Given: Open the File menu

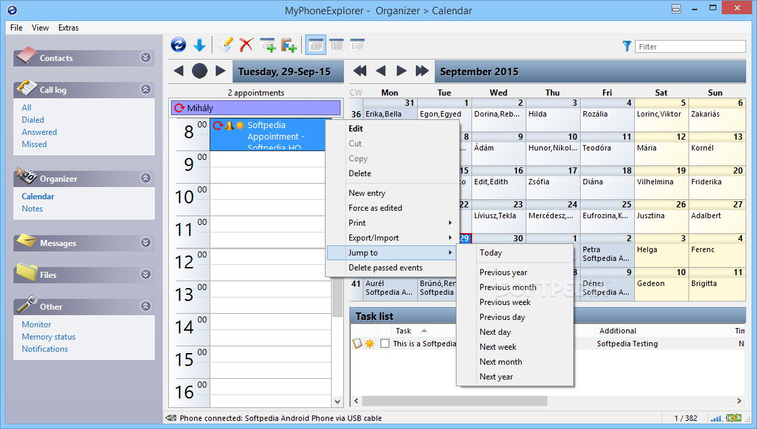Looking at the screenshot, I should [x=16, y=28].
